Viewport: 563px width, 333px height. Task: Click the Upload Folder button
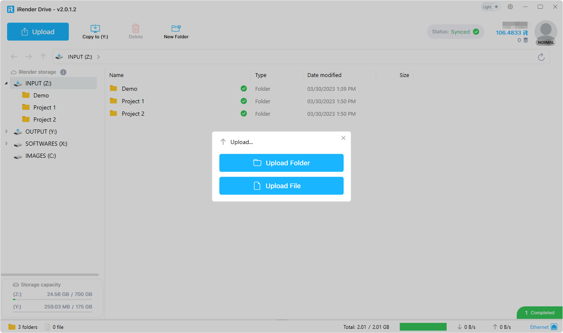[x=281, y=163]
